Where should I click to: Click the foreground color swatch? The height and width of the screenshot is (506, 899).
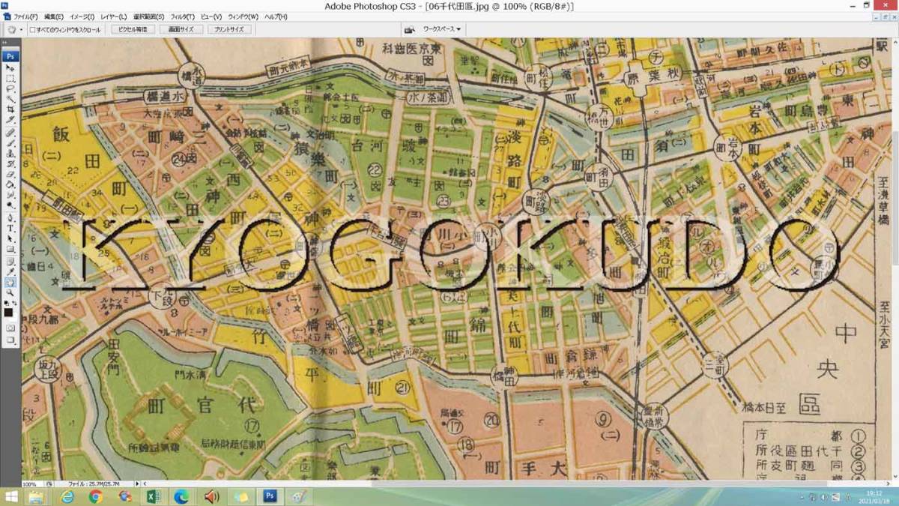8,312
